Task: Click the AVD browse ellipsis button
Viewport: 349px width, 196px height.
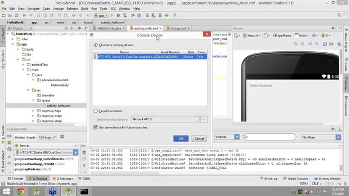Action: click(203, 119)
